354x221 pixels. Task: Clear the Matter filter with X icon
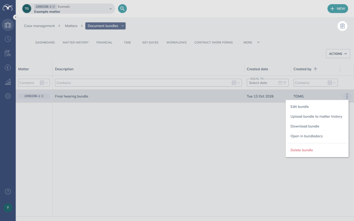[x=47, y=83]
